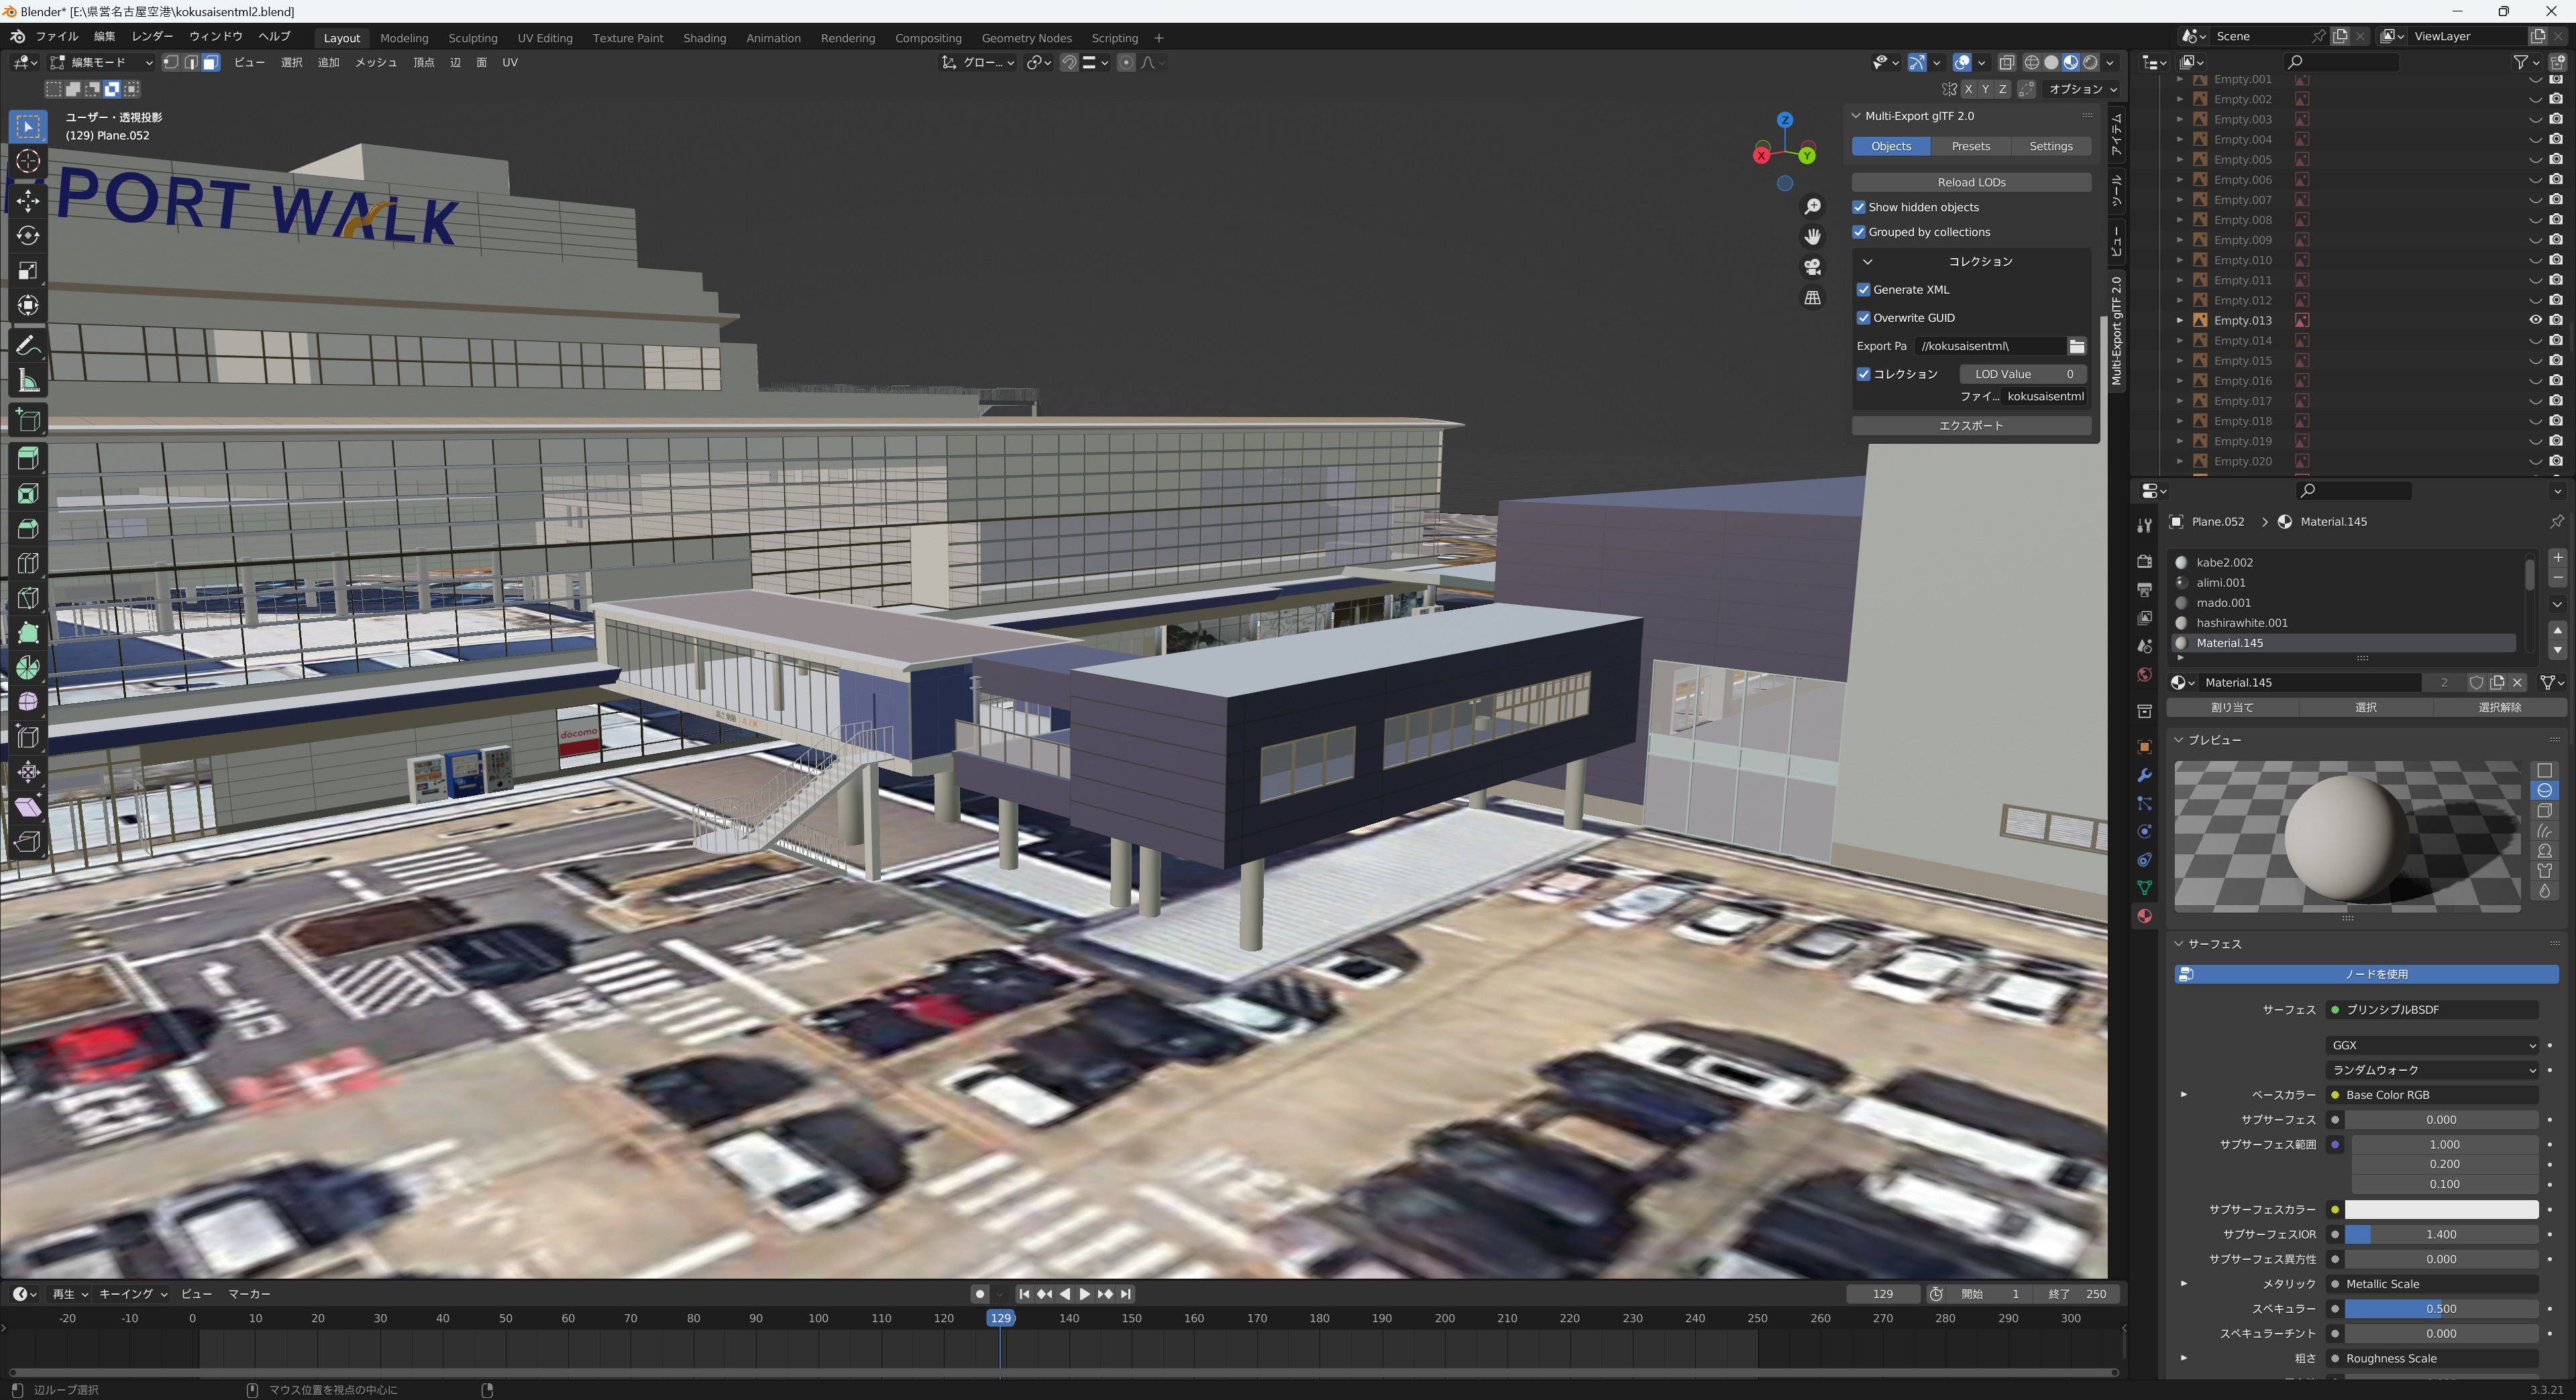
Task: Toggle render camera icon for Empty.005
Action: (2556, 160)
